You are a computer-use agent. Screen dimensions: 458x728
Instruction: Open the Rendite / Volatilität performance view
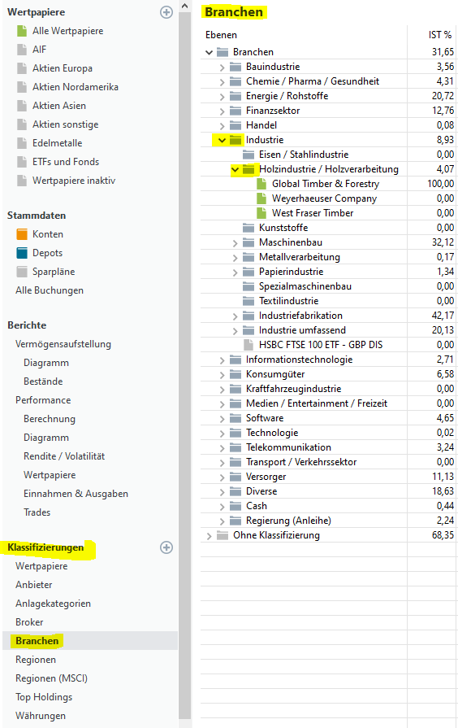pos(64,456)
